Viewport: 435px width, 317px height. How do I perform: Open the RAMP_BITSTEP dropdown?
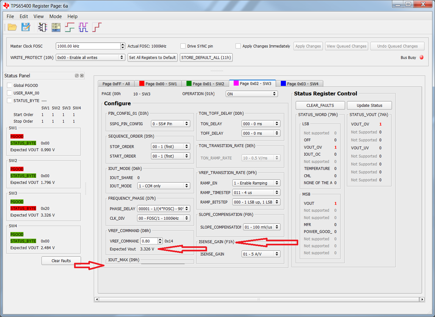click(x=256, y=202)
